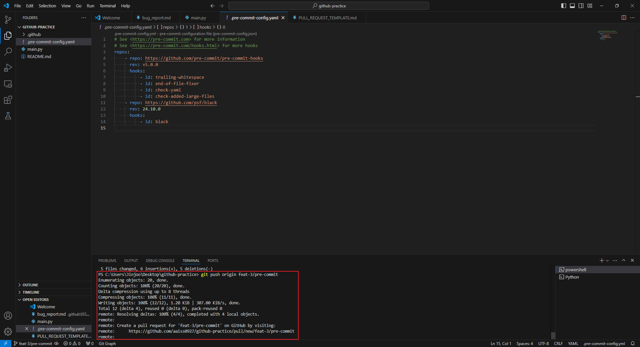Open the Manage gear menu

[x=8, y=332]
